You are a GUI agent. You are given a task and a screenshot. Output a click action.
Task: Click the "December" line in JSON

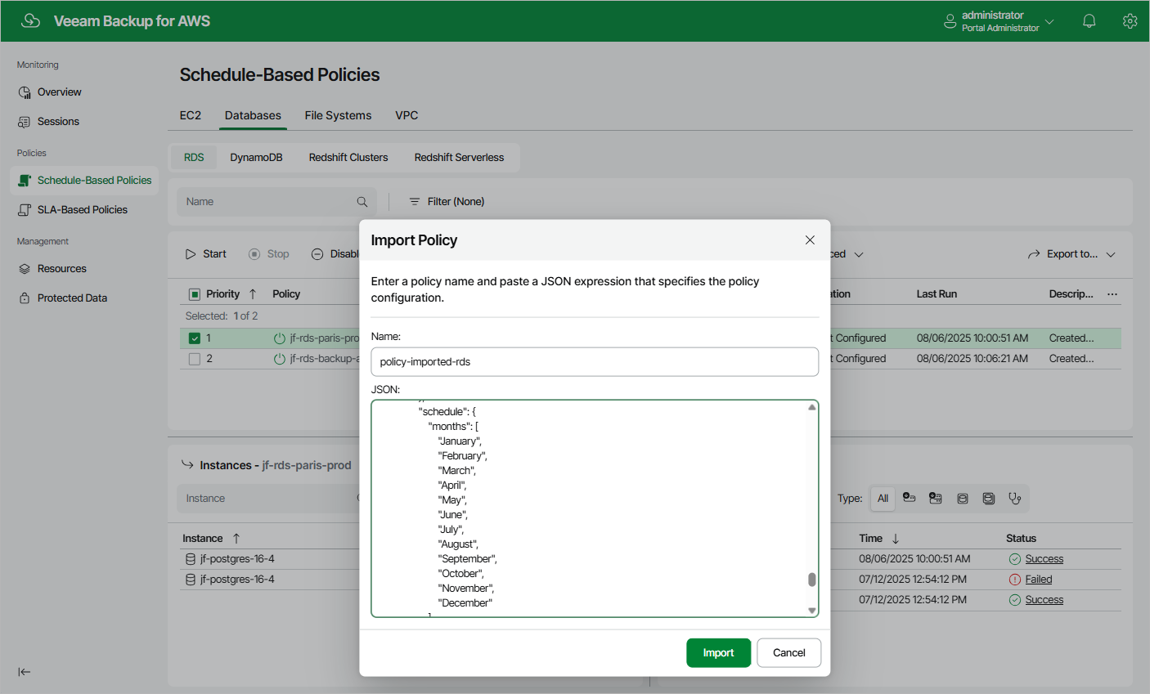[465, 603]
